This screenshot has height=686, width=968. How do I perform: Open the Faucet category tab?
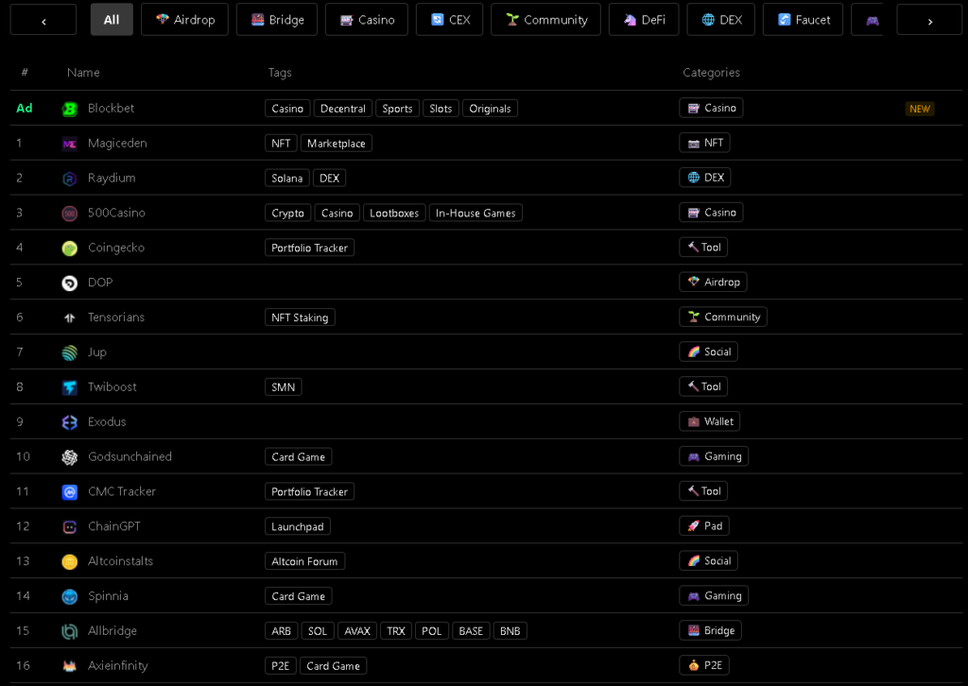pos(804,20)
